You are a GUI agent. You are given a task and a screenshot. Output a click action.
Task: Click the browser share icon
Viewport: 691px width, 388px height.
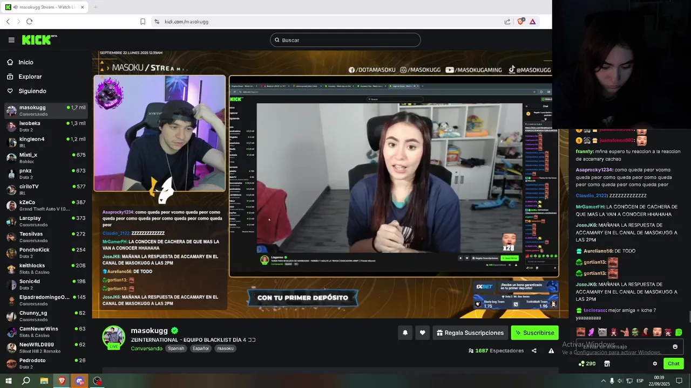click(x=507, y=22)
